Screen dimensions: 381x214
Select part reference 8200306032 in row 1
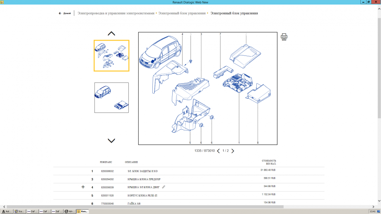[107, 171]
